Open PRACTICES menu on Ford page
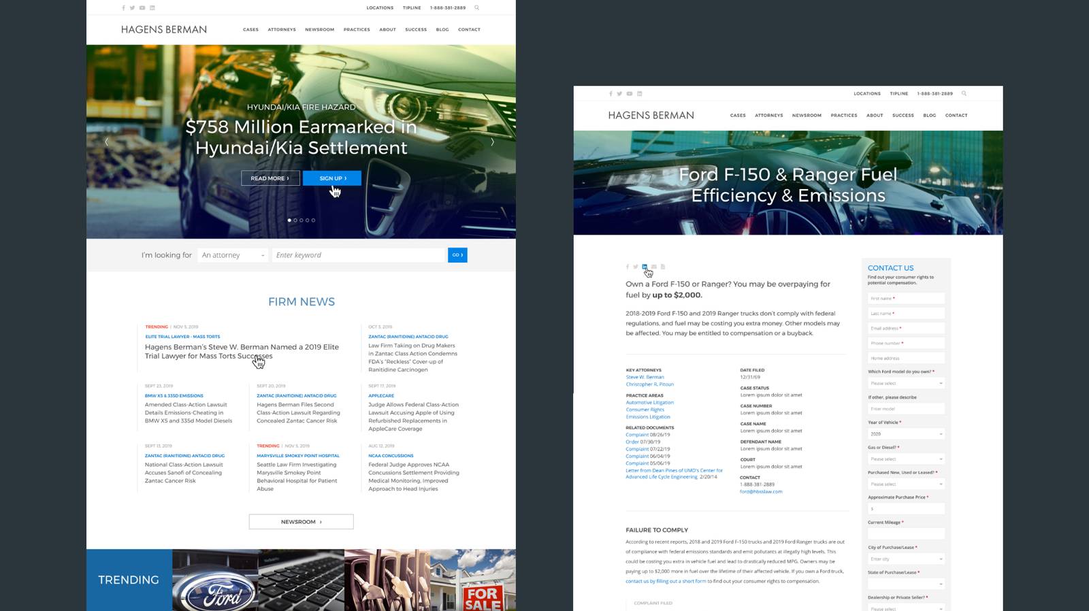Image resolution: width=1089 pixels, height=611 pixels. tap(844, 116)
